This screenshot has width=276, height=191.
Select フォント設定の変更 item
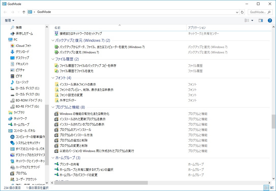[71, 95]
